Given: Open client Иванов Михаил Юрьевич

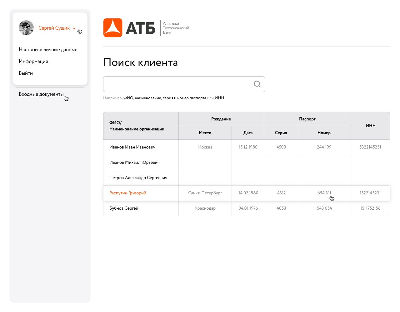Looking at the screenshot, I should tap(134, 162).
